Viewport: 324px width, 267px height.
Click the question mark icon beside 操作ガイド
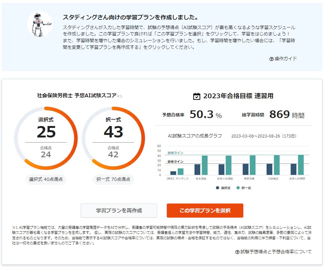pos(271,59)
